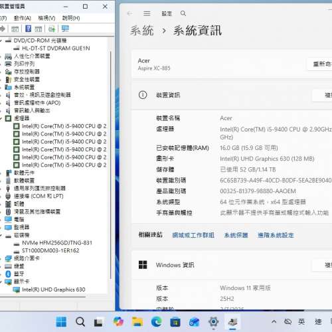Open Microsoft Store from taskbar
332x332 pixels.
(175, 322)
